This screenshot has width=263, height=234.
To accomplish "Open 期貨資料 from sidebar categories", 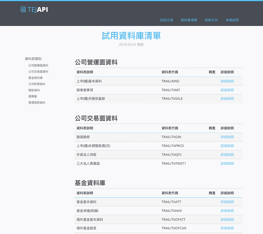I will [x=34, y=90].
